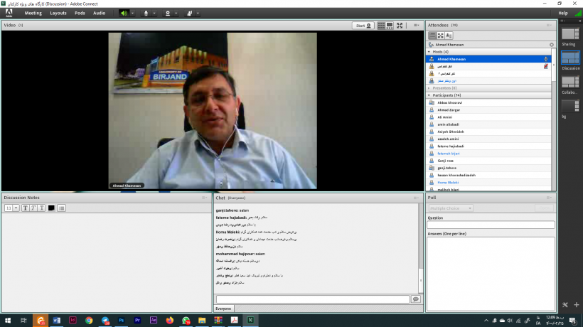Switch to the Sharing layout thumbnail
583x327 pixels.
pyautogui.click(x=570, y=34)
